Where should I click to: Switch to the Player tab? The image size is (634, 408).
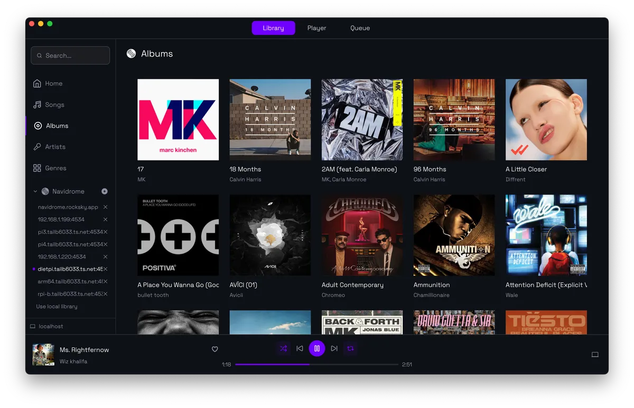[x=316, y=28]
